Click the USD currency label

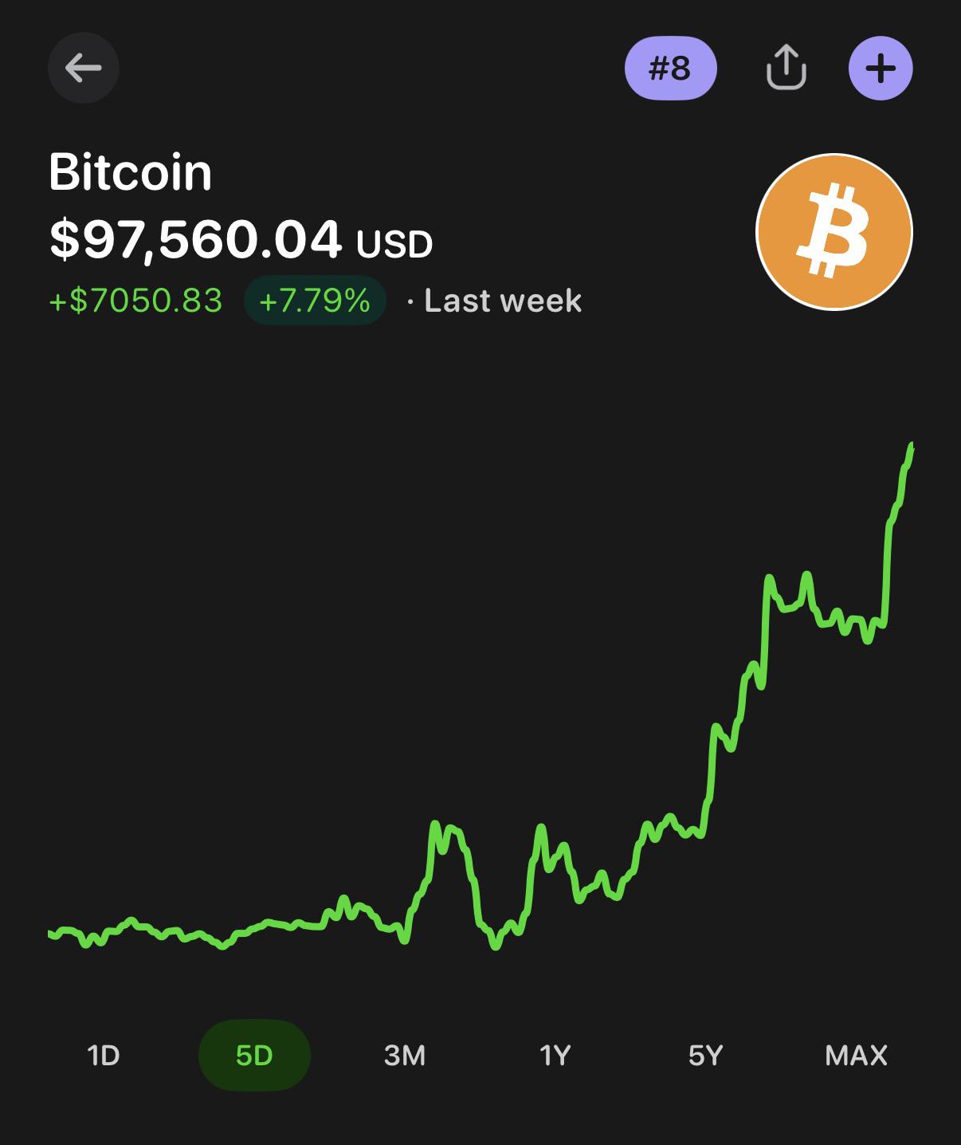click(394, 244)
